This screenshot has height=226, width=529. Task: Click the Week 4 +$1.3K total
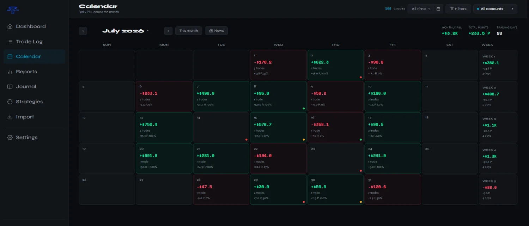click(490, 156)
